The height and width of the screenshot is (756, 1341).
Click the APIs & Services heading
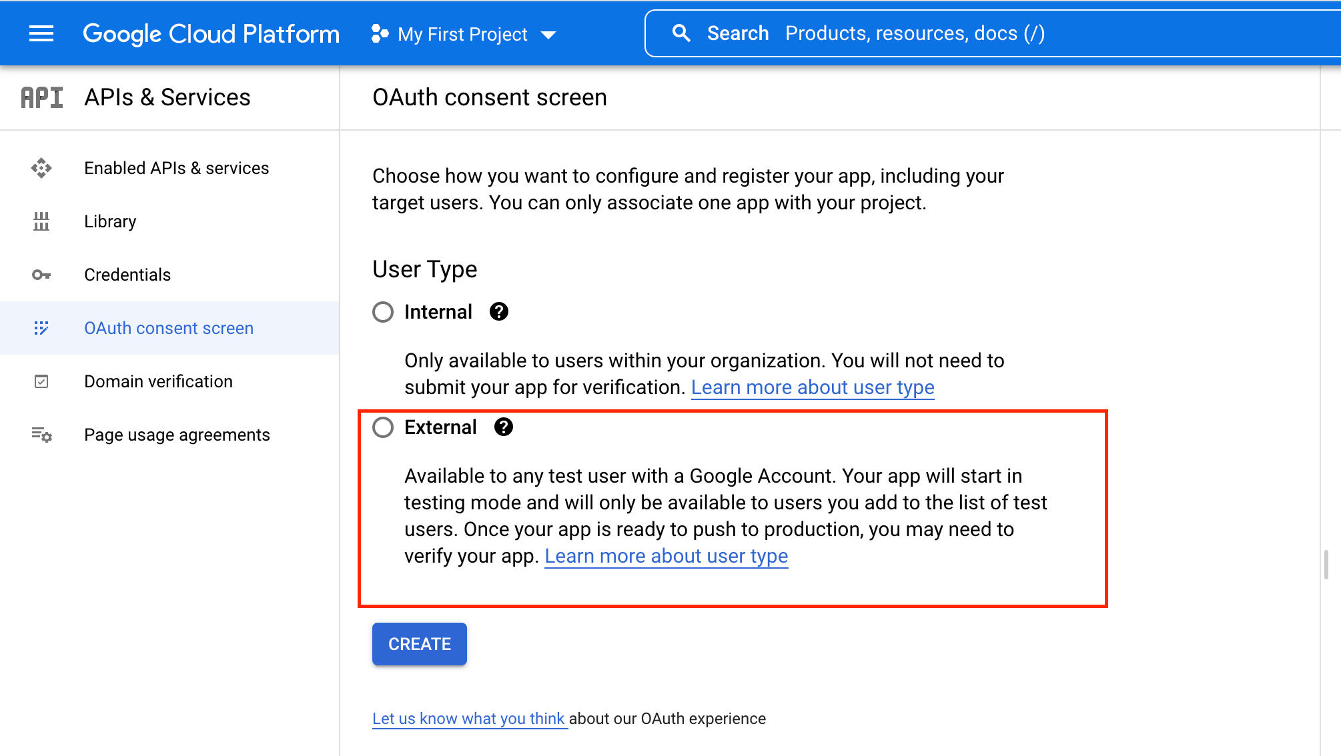coord(167,97)
